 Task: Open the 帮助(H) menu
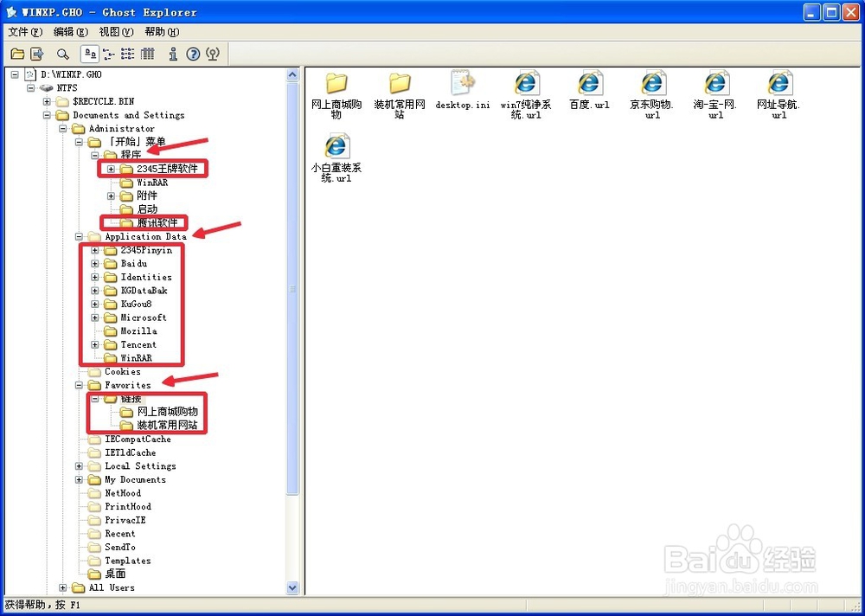pos(163,31)
